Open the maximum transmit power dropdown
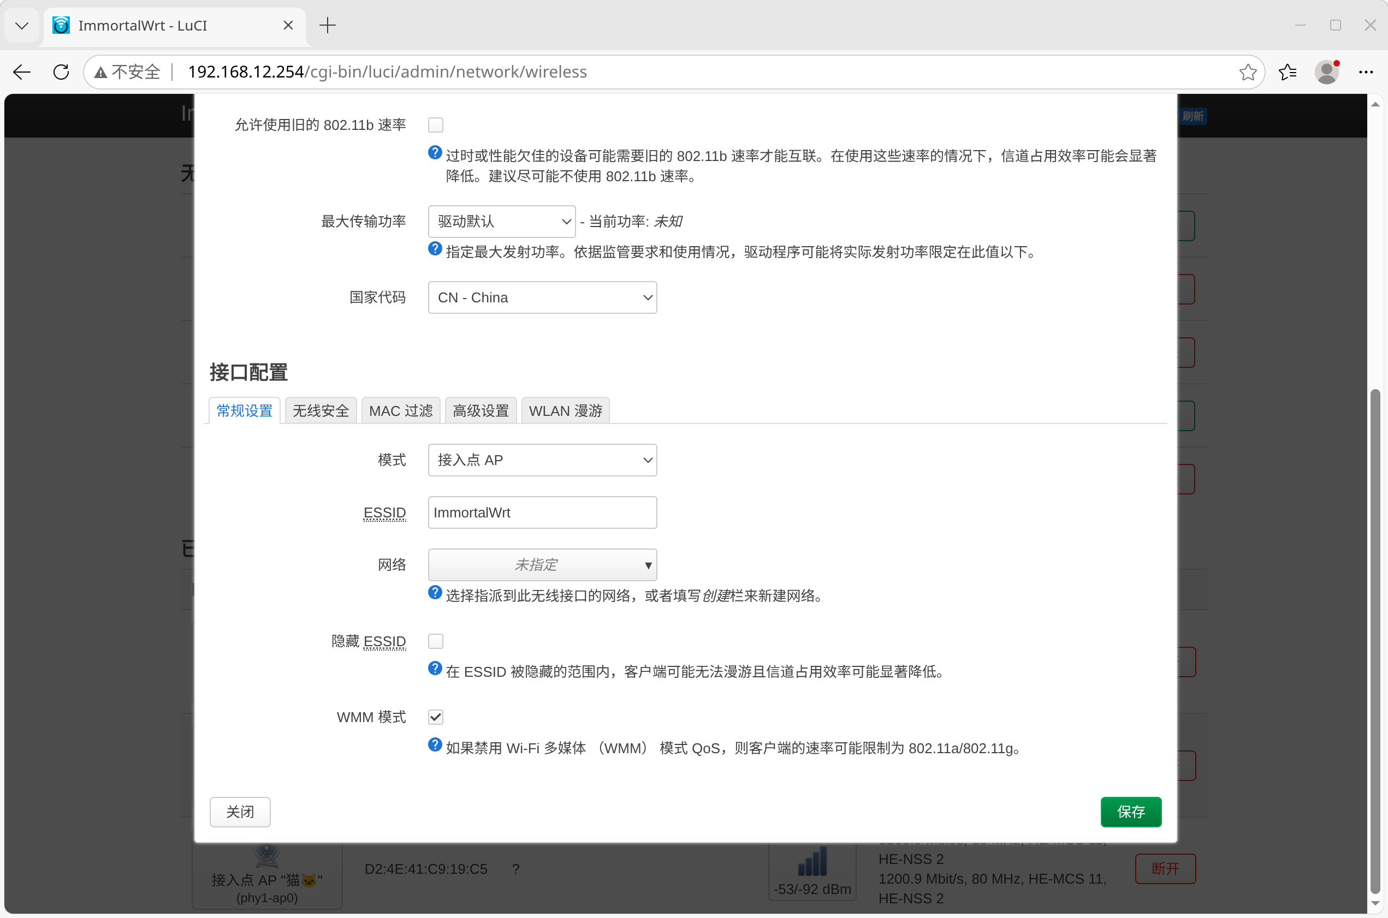 tap(501, 221)
